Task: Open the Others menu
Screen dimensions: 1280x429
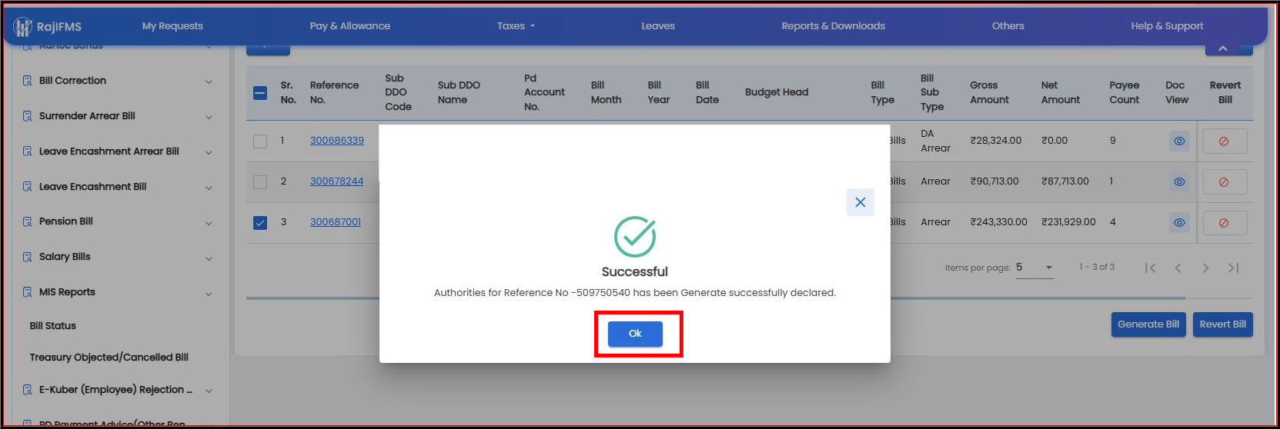Action: pyautogui.click(x=1008, y=26)
